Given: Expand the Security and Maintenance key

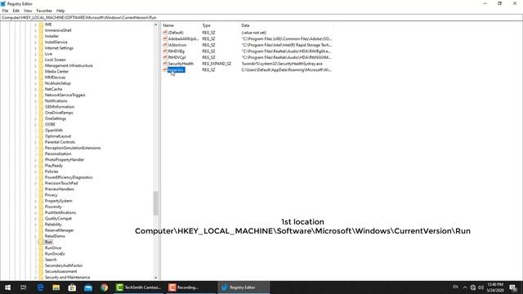Looking at the screenshot, I should (x=35, y=278).
